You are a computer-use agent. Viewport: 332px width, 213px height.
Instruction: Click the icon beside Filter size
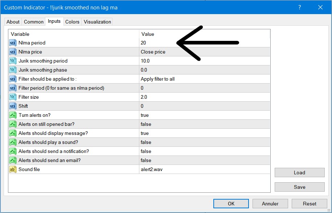coord(13,97)
